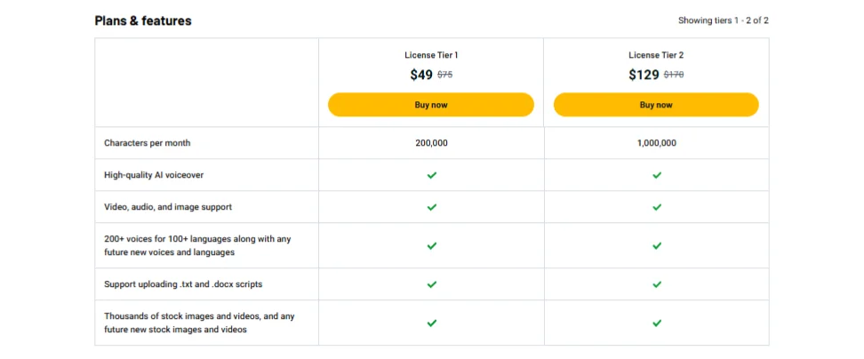
Task: Click Tier 1 stock images and videos checkmark
Action: tap(432, 323)
